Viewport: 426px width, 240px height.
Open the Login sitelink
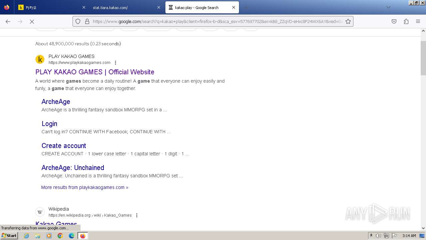50,124
